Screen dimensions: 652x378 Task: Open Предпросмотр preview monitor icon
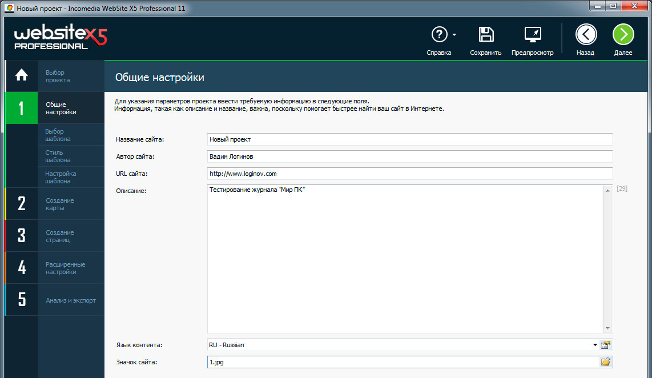pos(532,35)
